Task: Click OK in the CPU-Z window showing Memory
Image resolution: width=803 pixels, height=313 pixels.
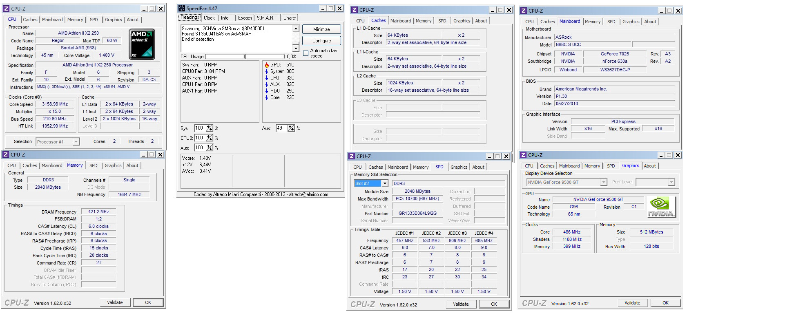Action: click(148, 302)
